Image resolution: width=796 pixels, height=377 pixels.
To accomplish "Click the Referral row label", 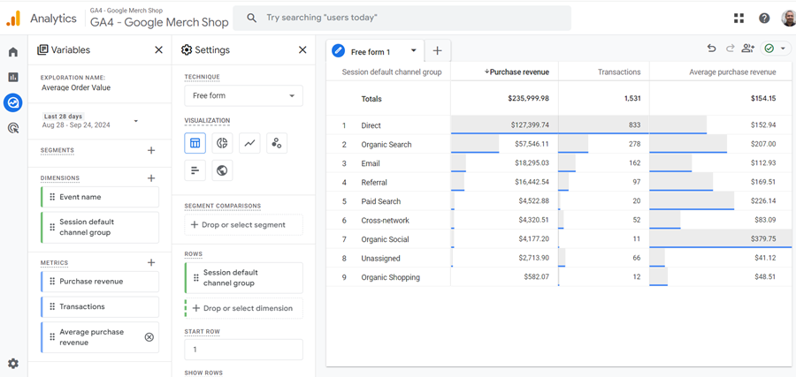I will click(374, 183).
